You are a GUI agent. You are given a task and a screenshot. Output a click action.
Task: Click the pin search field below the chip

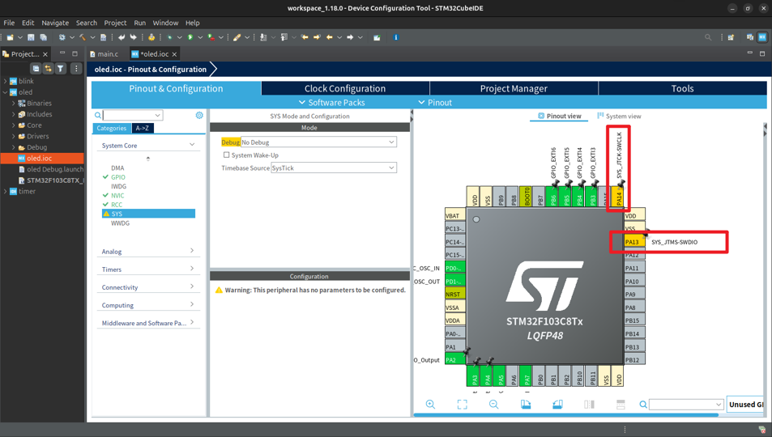[x=680, y=404]
